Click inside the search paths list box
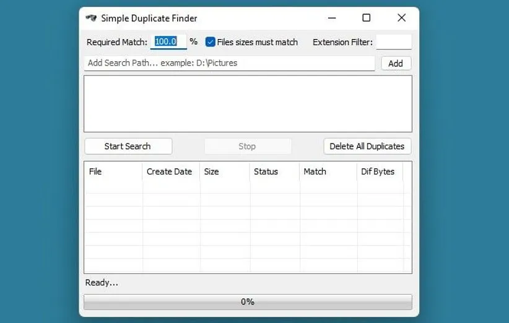The image size is (509, 323). tap(248, 103)
